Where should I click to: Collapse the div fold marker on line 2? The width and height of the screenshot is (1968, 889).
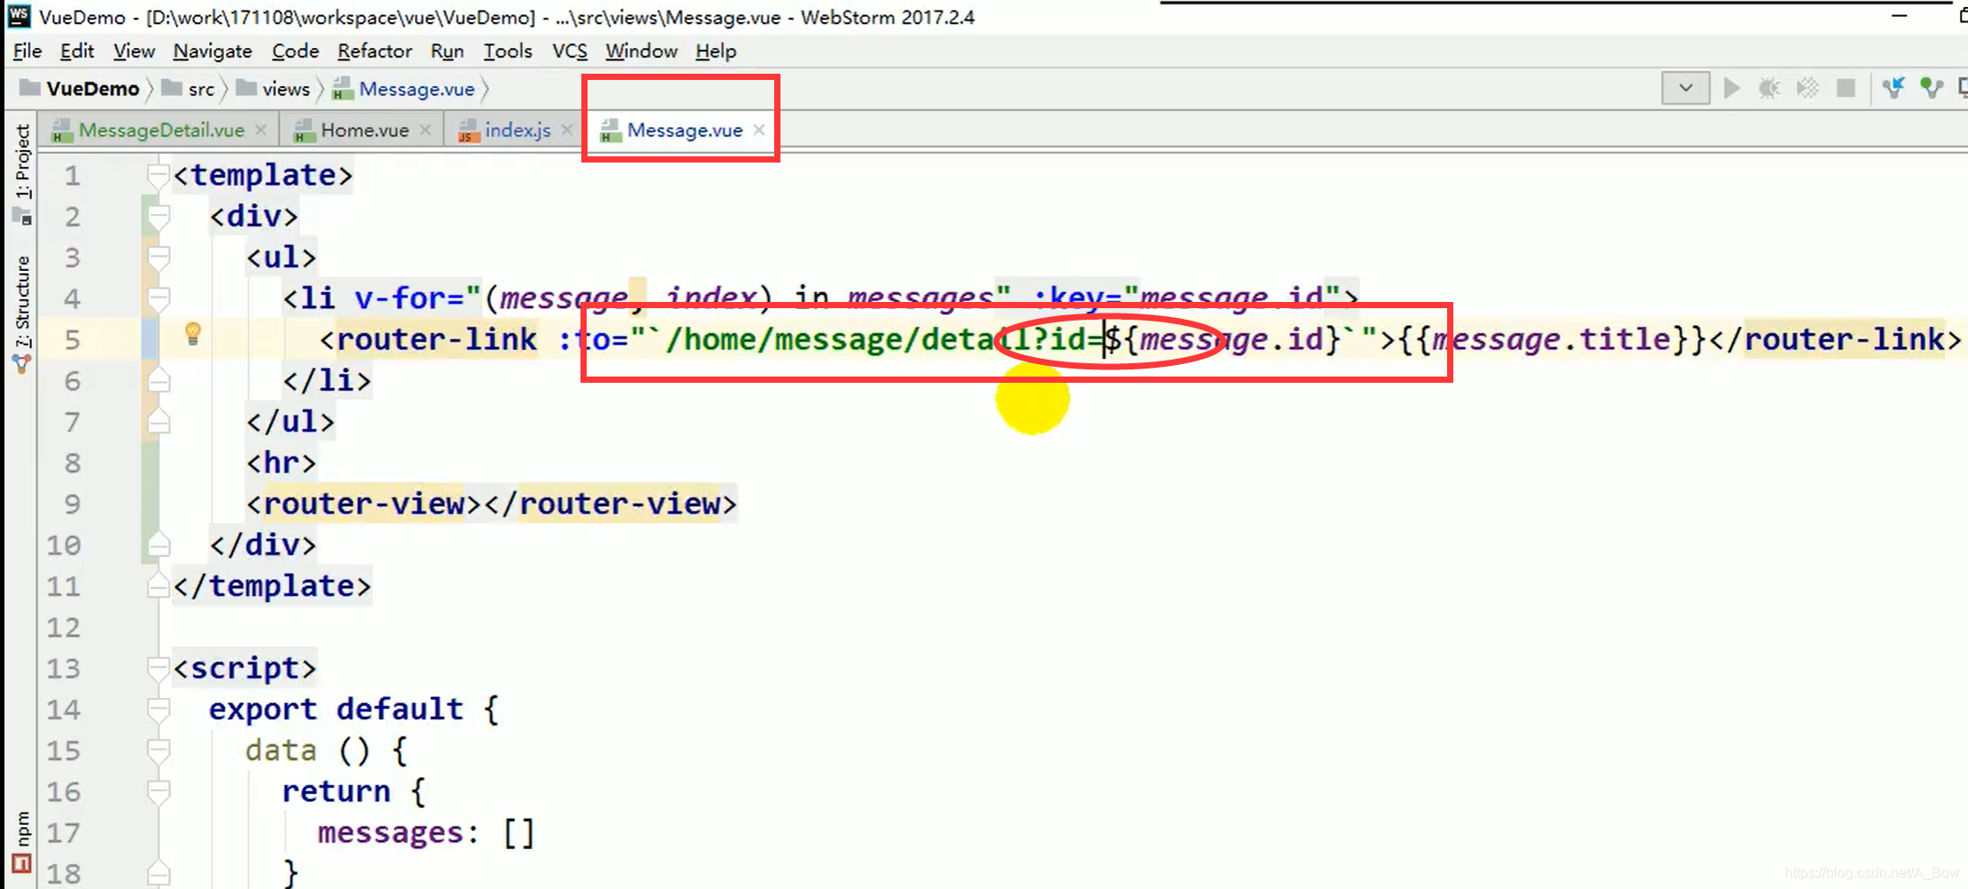point(158,216)
